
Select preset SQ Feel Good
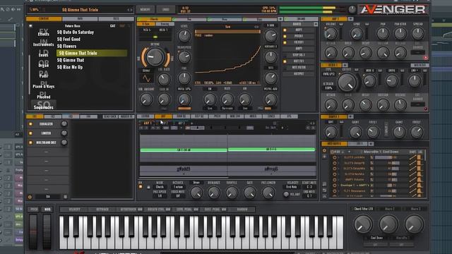(69, 40)
